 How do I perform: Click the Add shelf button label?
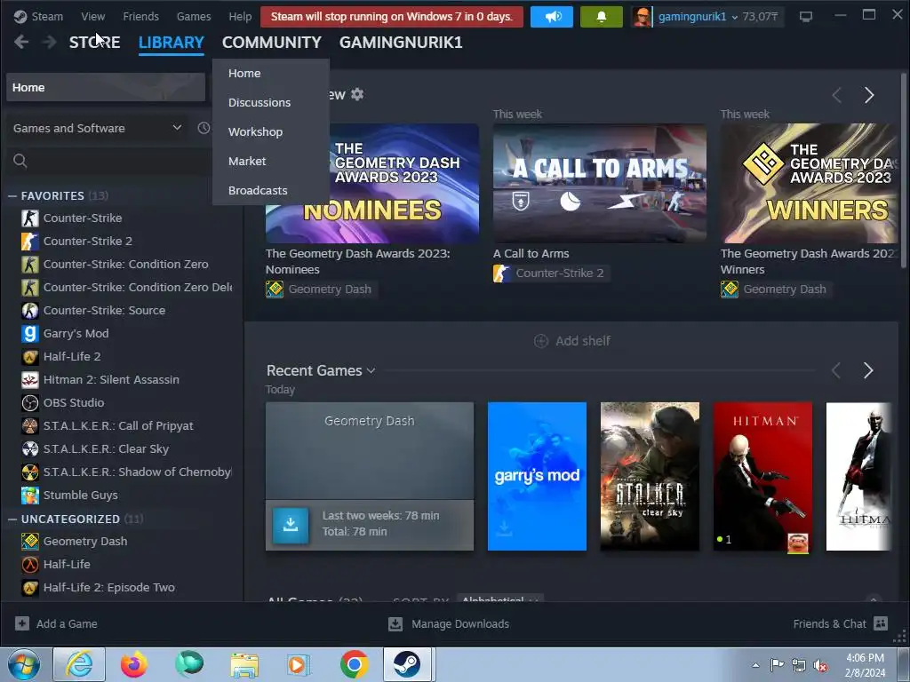point(583,341)
